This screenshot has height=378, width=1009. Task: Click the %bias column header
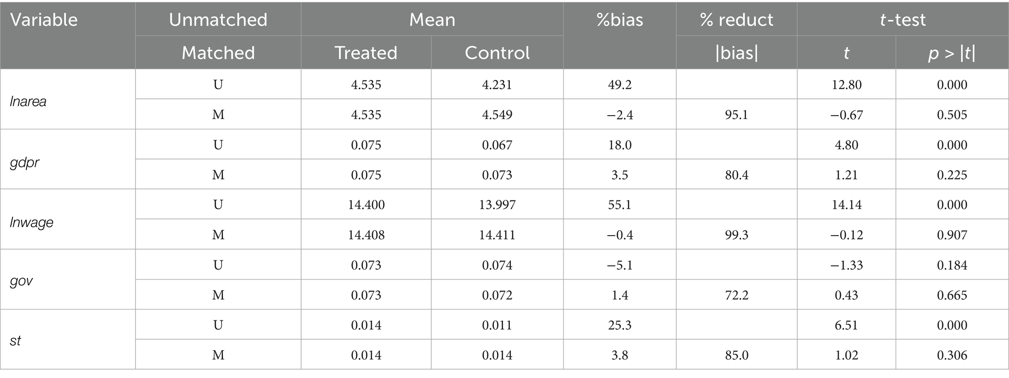tap(620, 20)
